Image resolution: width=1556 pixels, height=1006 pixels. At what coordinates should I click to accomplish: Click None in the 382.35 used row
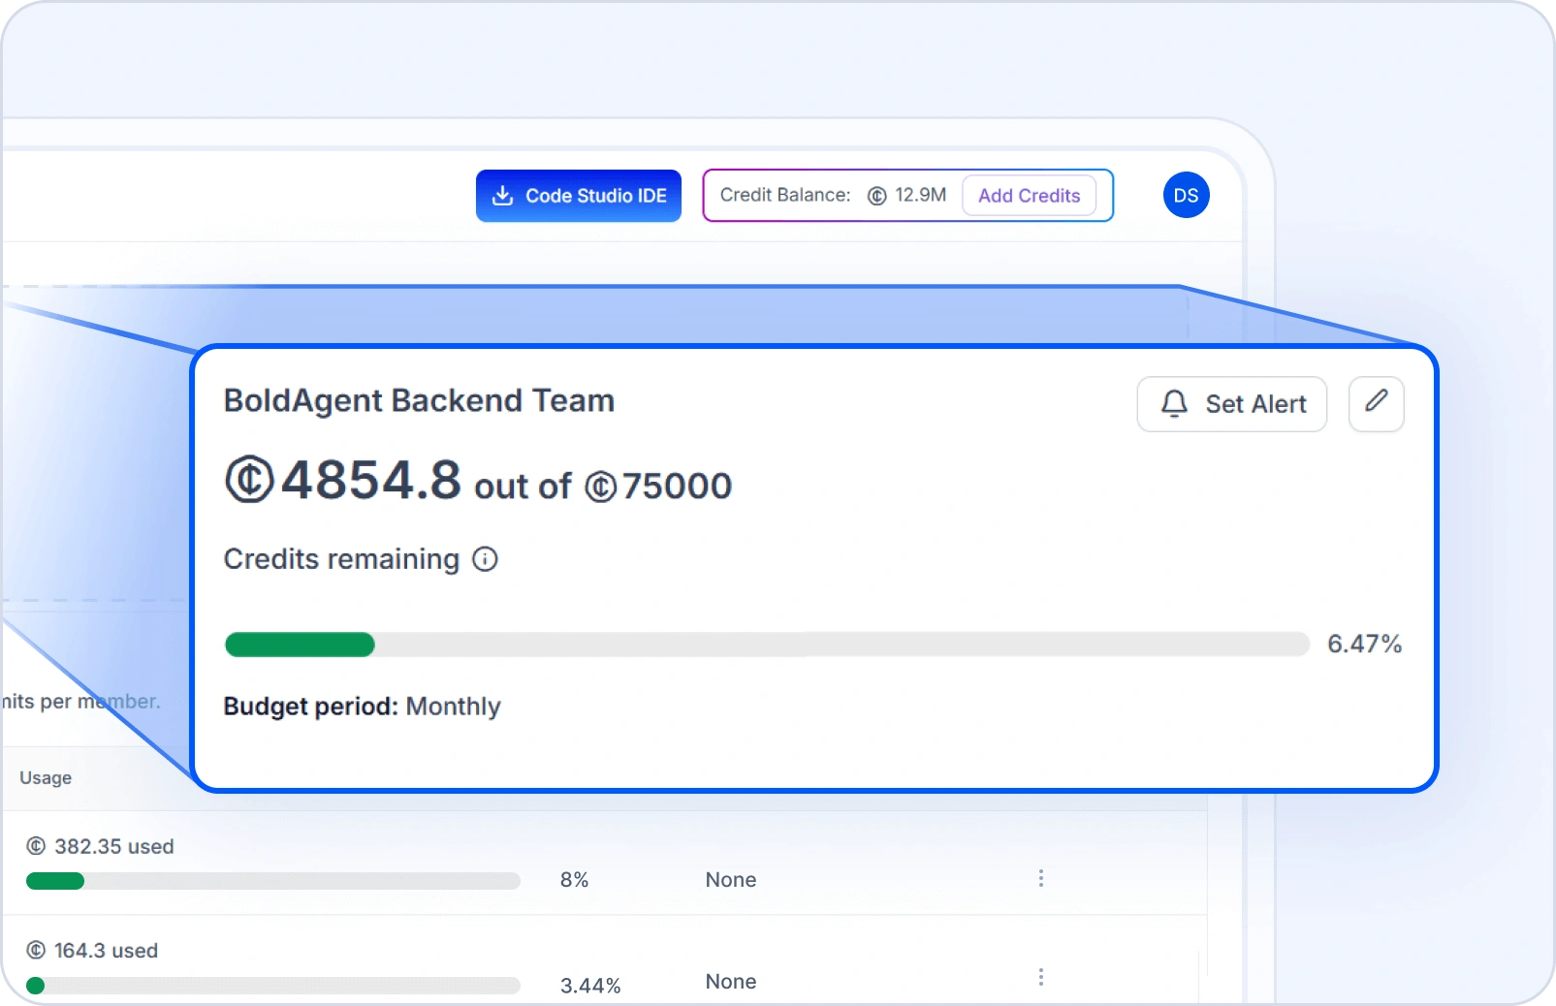pyautogui.click(x=730, y=880)
